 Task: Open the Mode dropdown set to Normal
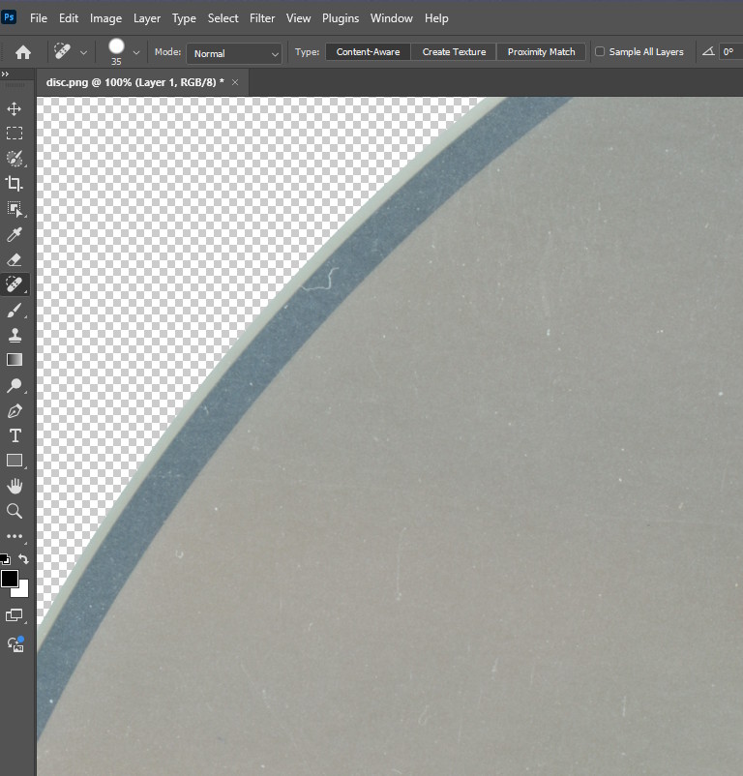click(234, 53)
